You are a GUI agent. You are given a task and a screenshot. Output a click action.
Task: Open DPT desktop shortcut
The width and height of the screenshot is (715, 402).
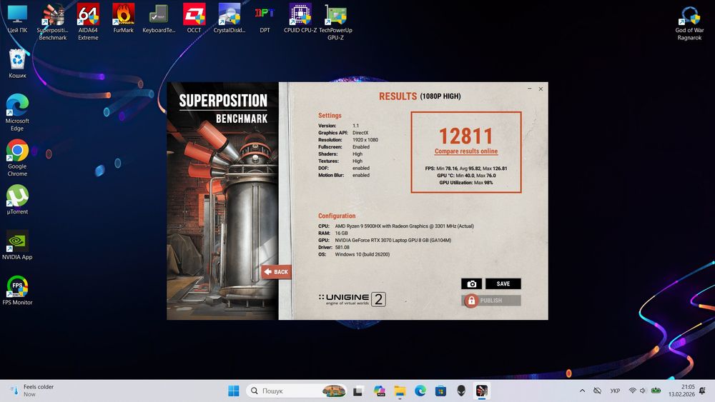(x=265, y=19)
